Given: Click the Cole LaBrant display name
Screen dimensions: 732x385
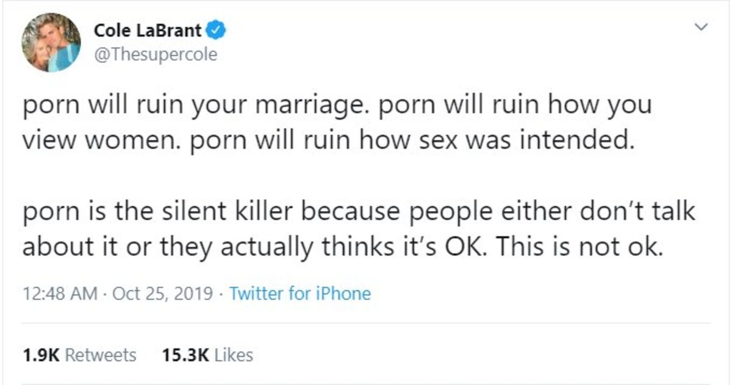Looking at the screenshot, I should point(148,30).
